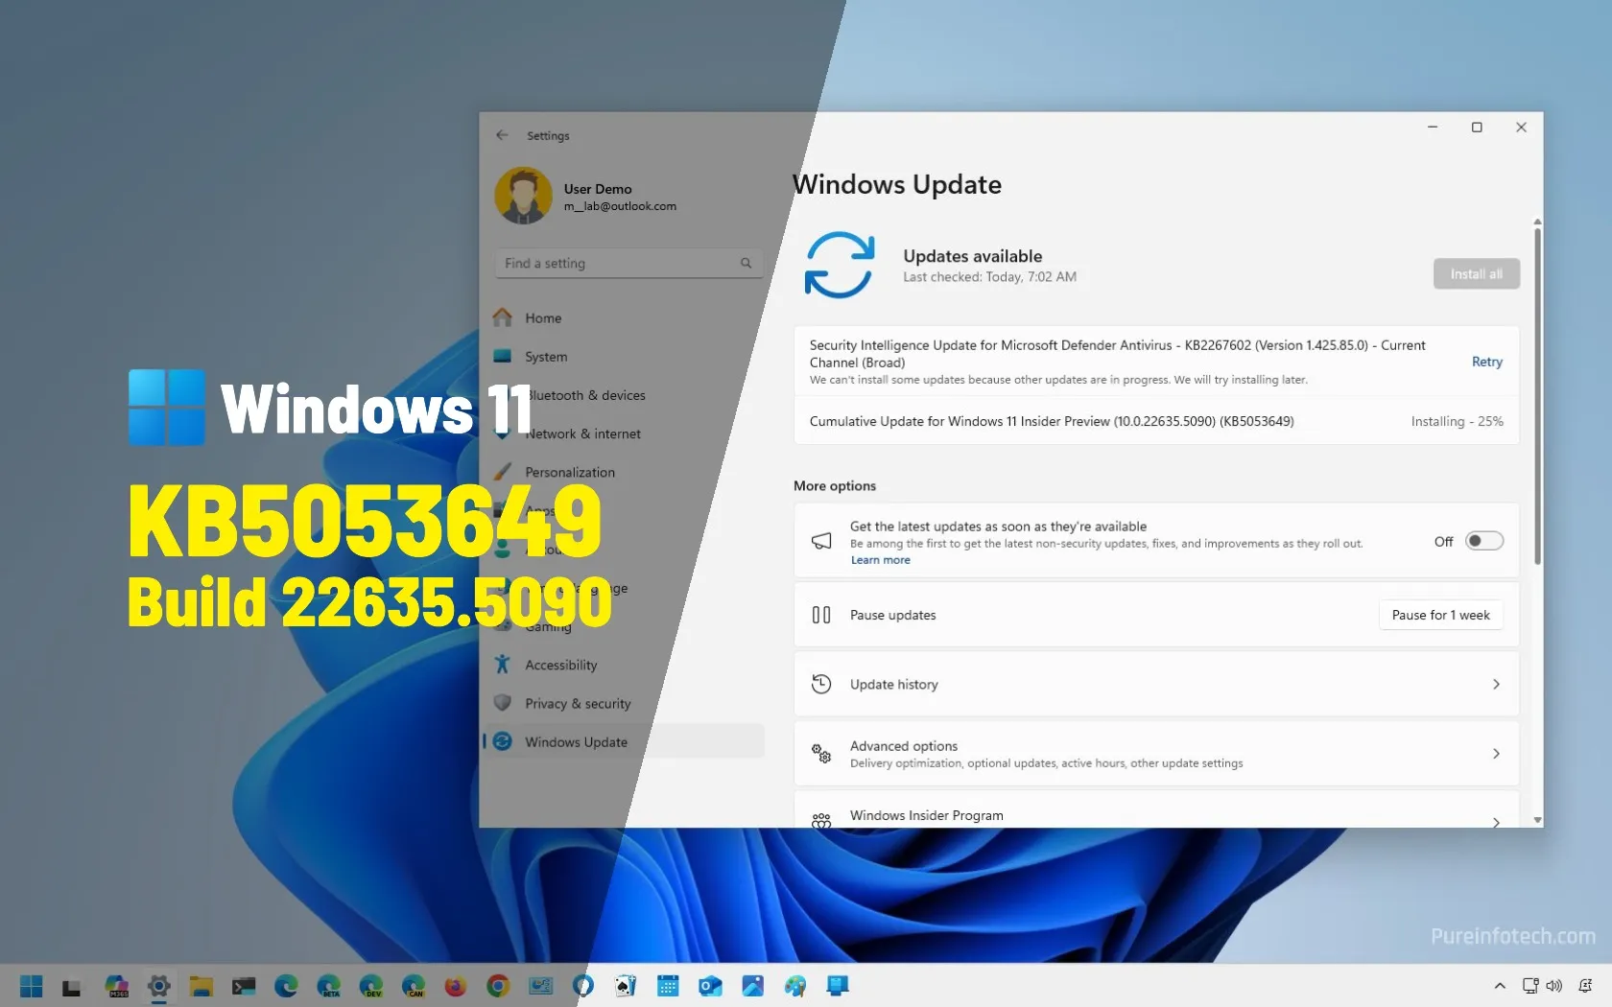The width and height of the screenshot is (1612, 1007).
Task: Open Firefox from the taskbar
Action: click(x=455, y=986)
